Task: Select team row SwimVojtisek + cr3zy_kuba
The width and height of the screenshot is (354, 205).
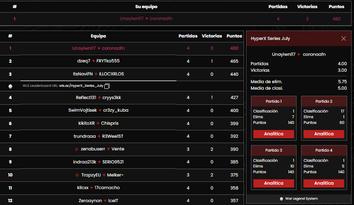Action: (122, 110)
